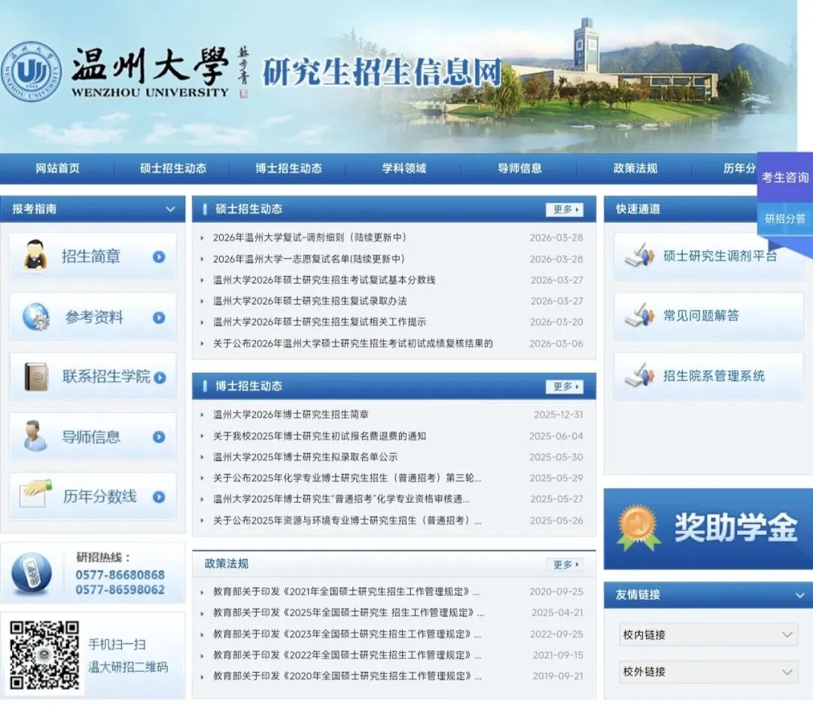This screenshot has height=705, width=813.
Task: Open 硕士研究生招生考试复试基本分数线 article
Action: click(x=324, y=280)
